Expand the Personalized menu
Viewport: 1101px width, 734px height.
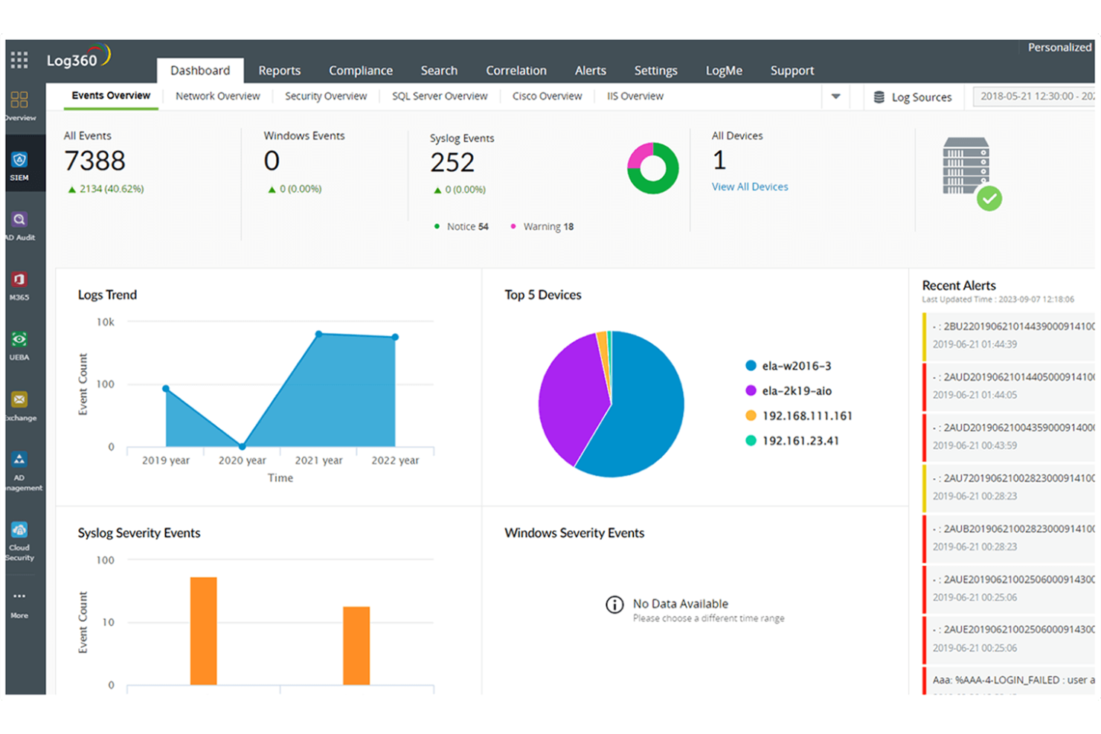(x=1059, y=47)
